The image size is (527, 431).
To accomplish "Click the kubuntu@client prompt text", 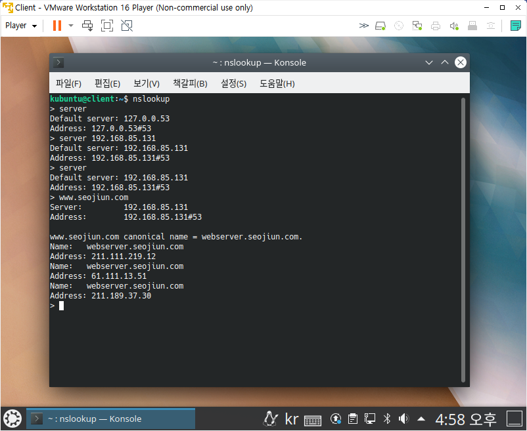I will (x=82, y=99).
